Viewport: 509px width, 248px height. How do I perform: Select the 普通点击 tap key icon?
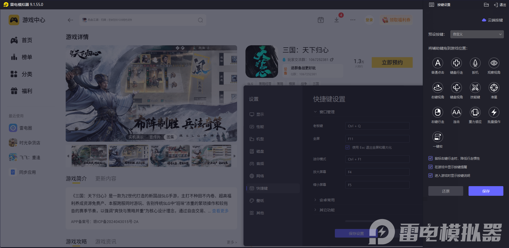click(437, 63)
